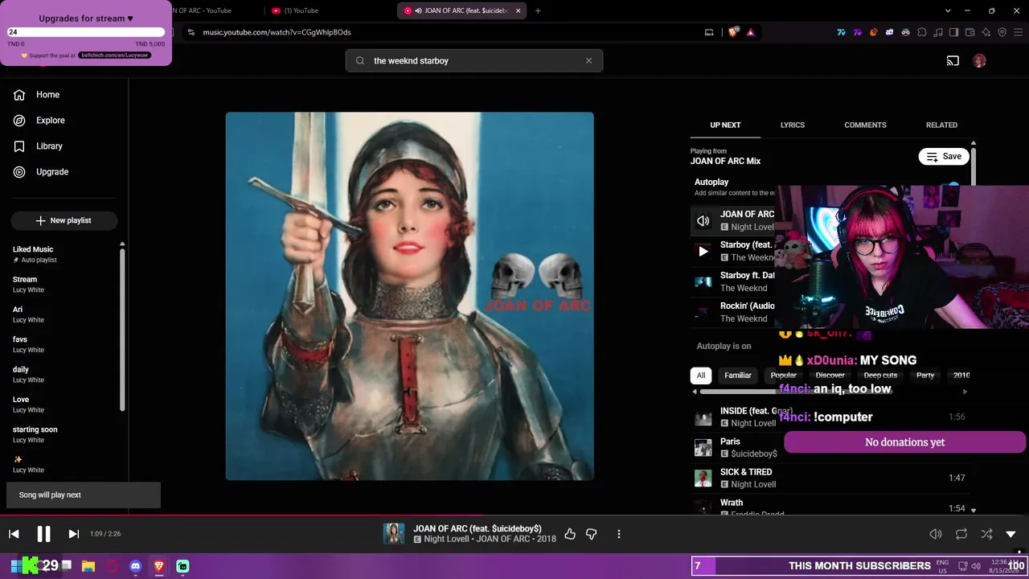The image size is (1029, 579).
Task: Click the search magnifier icon
Action: pyautogui.click(x=360, y=61)
